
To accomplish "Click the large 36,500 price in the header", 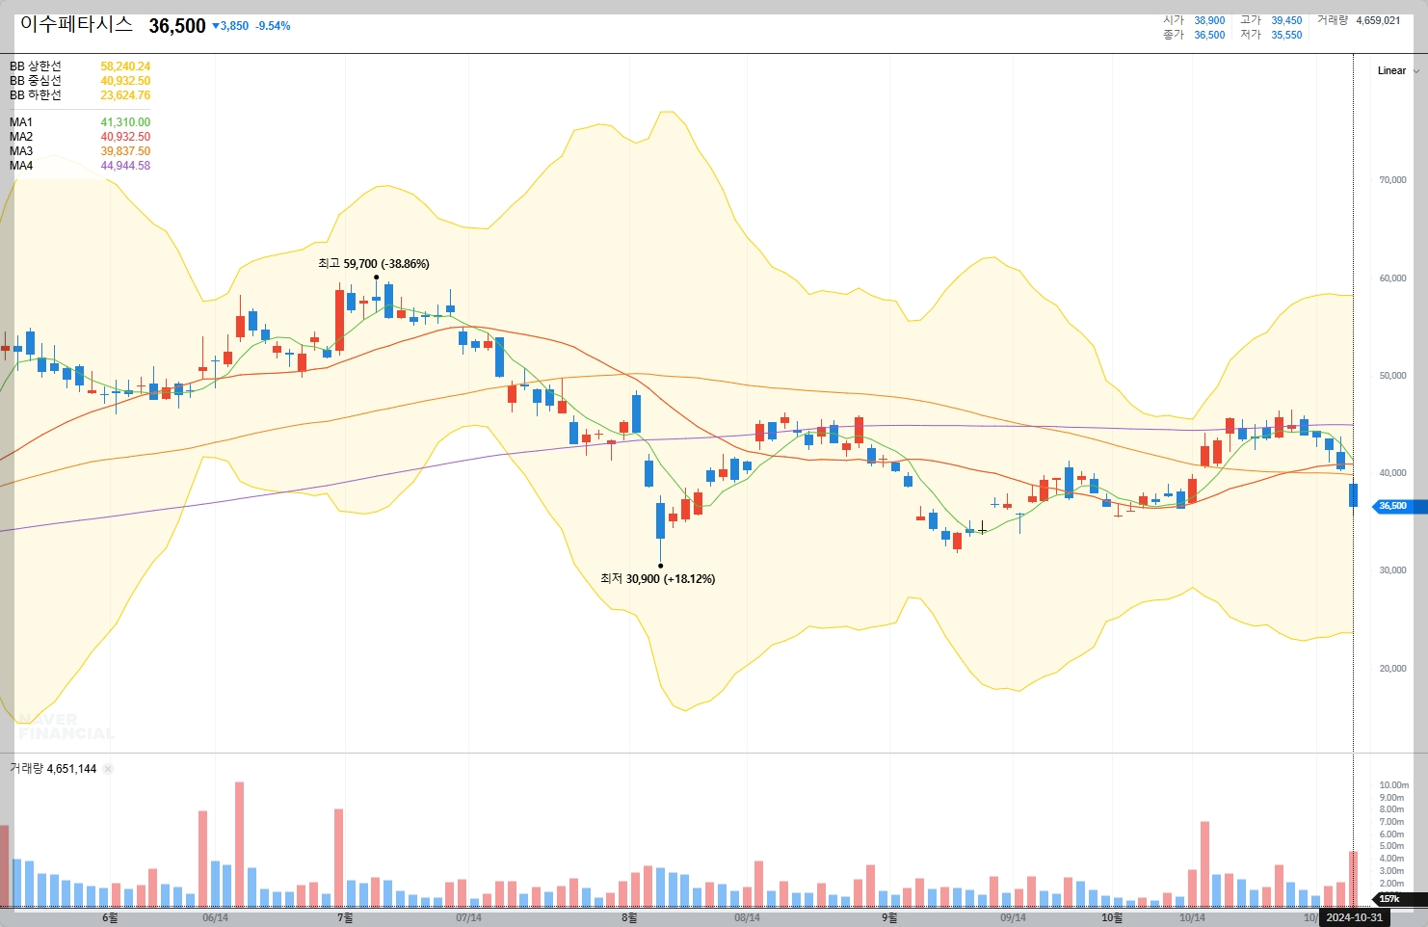I will pos(177,26).
